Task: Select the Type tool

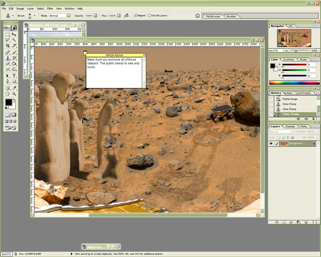Action: point(14,75)
